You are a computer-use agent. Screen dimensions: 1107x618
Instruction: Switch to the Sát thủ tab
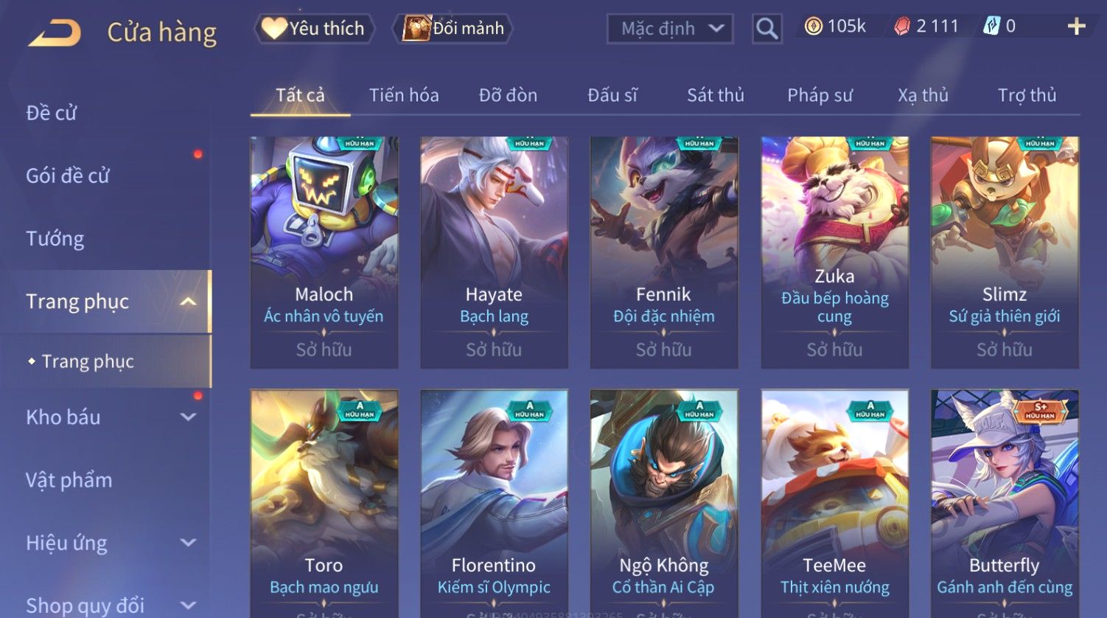716,95
